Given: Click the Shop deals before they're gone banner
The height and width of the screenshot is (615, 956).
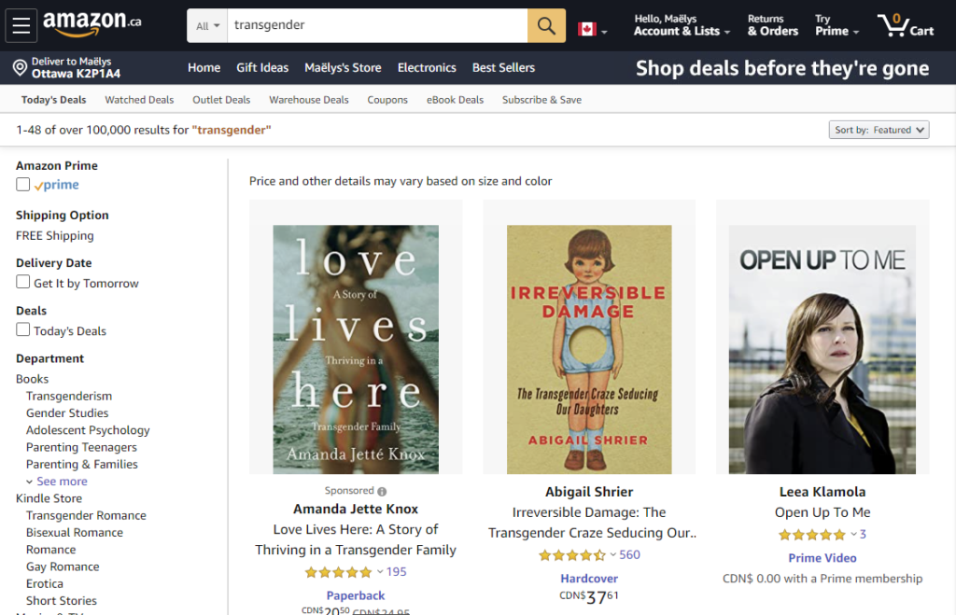Looking at the screenshot, I should [782, 68].
